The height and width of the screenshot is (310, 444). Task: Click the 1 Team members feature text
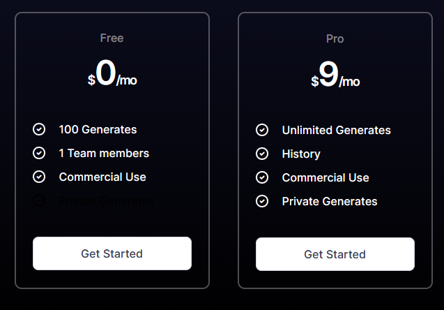click(104, 154)
